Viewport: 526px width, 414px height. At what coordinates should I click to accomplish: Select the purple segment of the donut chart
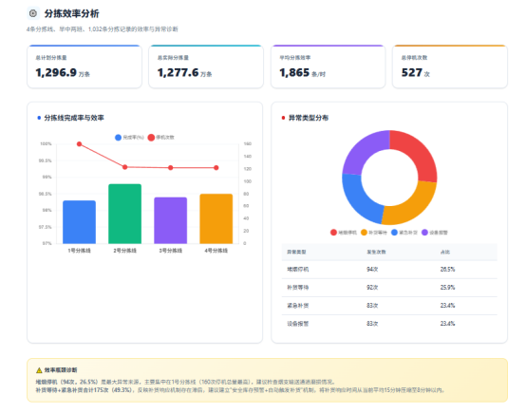click(364, 151)
